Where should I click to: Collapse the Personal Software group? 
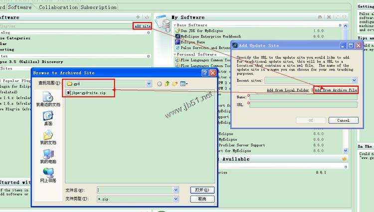pos(175,54)
